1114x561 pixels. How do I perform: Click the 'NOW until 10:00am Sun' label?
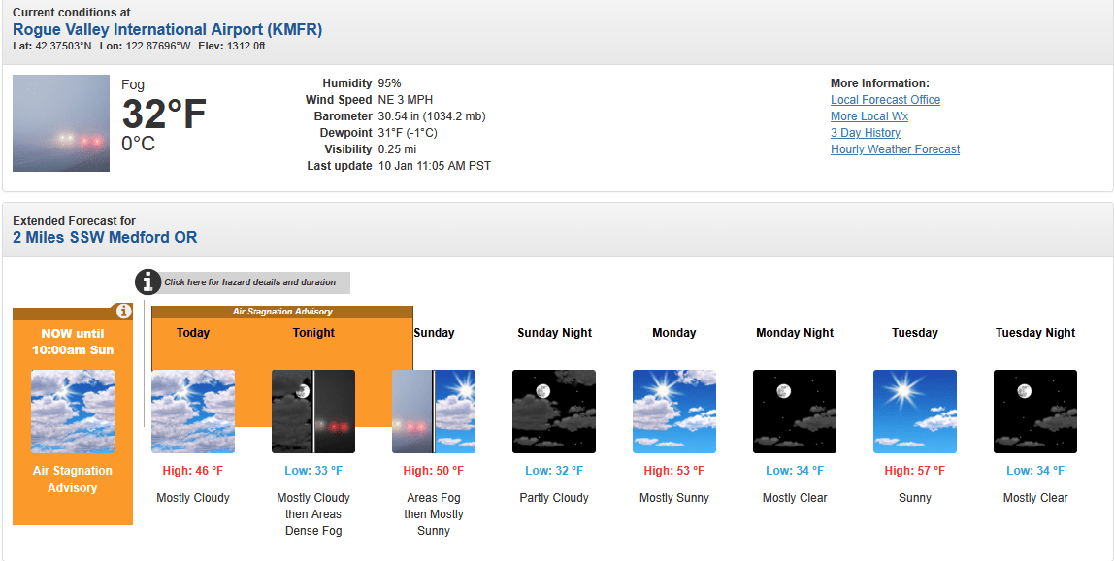coord(73,342)
